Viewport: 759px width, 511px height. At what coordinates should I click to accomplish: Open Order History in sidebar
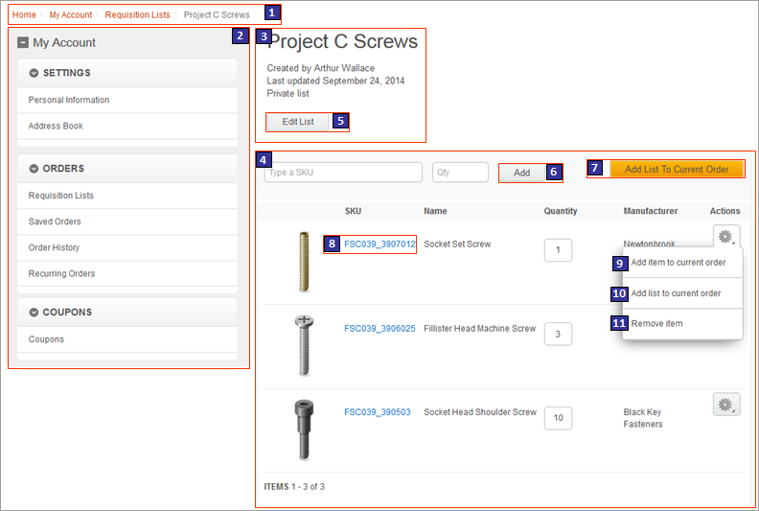(x=127, y=248)
